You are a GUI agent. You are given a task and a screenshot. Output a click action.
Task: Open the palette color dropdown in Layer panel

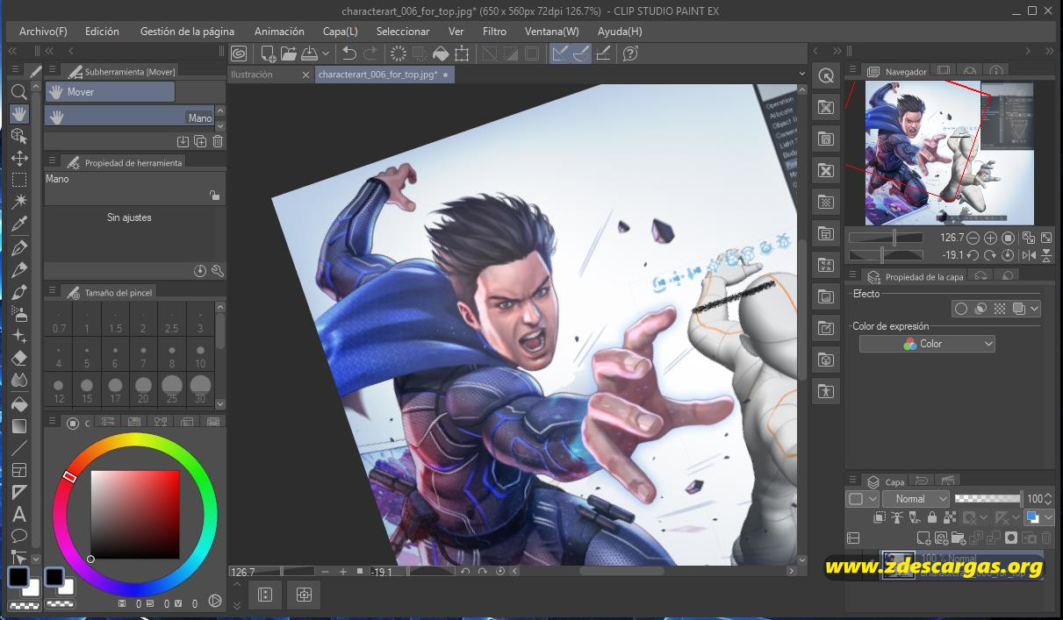(862, 498)
